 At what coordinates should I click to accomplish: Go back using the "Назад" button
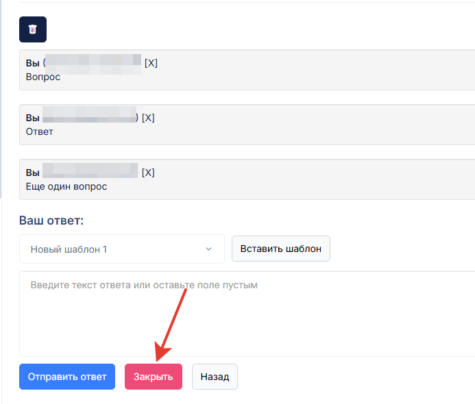click(x=215, y=377)
